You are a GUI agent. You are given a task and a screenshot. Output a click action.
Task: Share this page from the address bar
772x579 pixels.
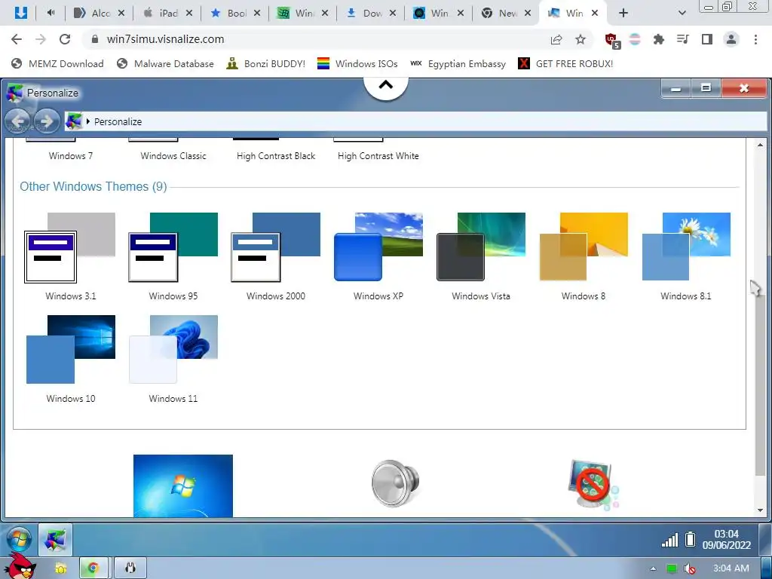(x=556, y=39)
